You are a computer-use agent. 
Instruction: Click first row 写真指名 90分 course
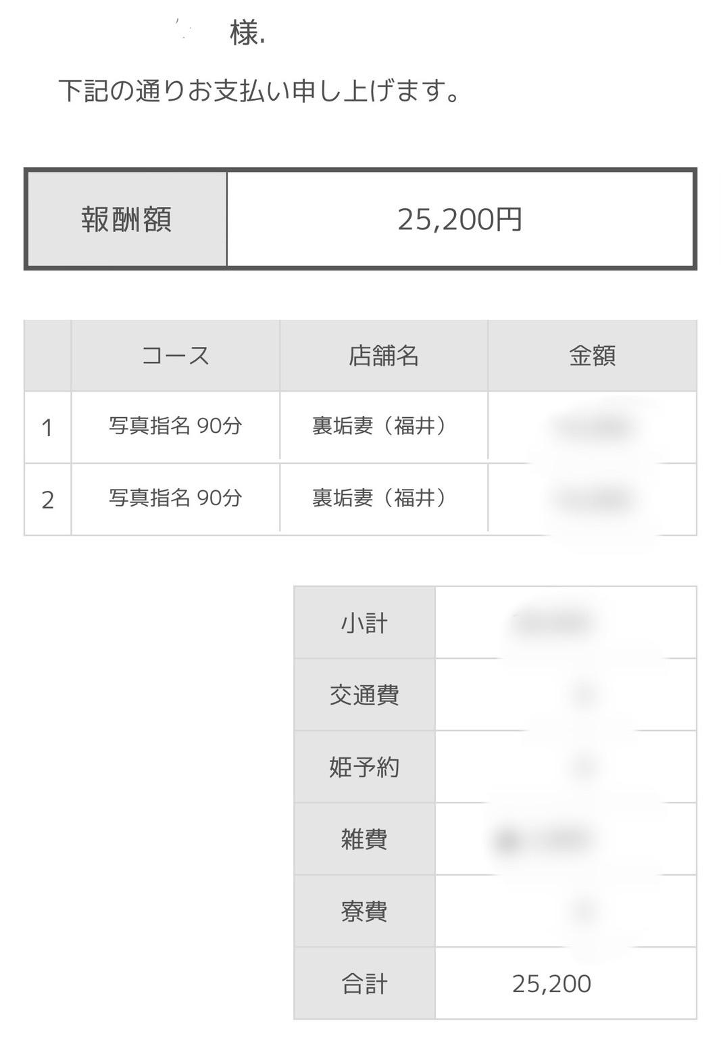pyautogui.click(x=176, y=426)
